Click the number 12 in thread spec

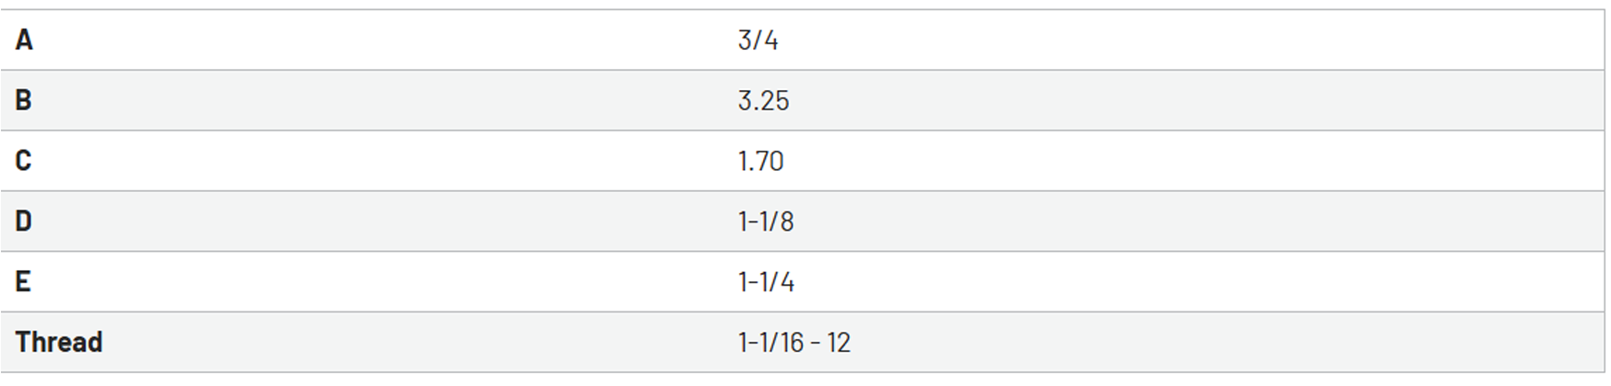pyautogui.click(x=839, y=342)
